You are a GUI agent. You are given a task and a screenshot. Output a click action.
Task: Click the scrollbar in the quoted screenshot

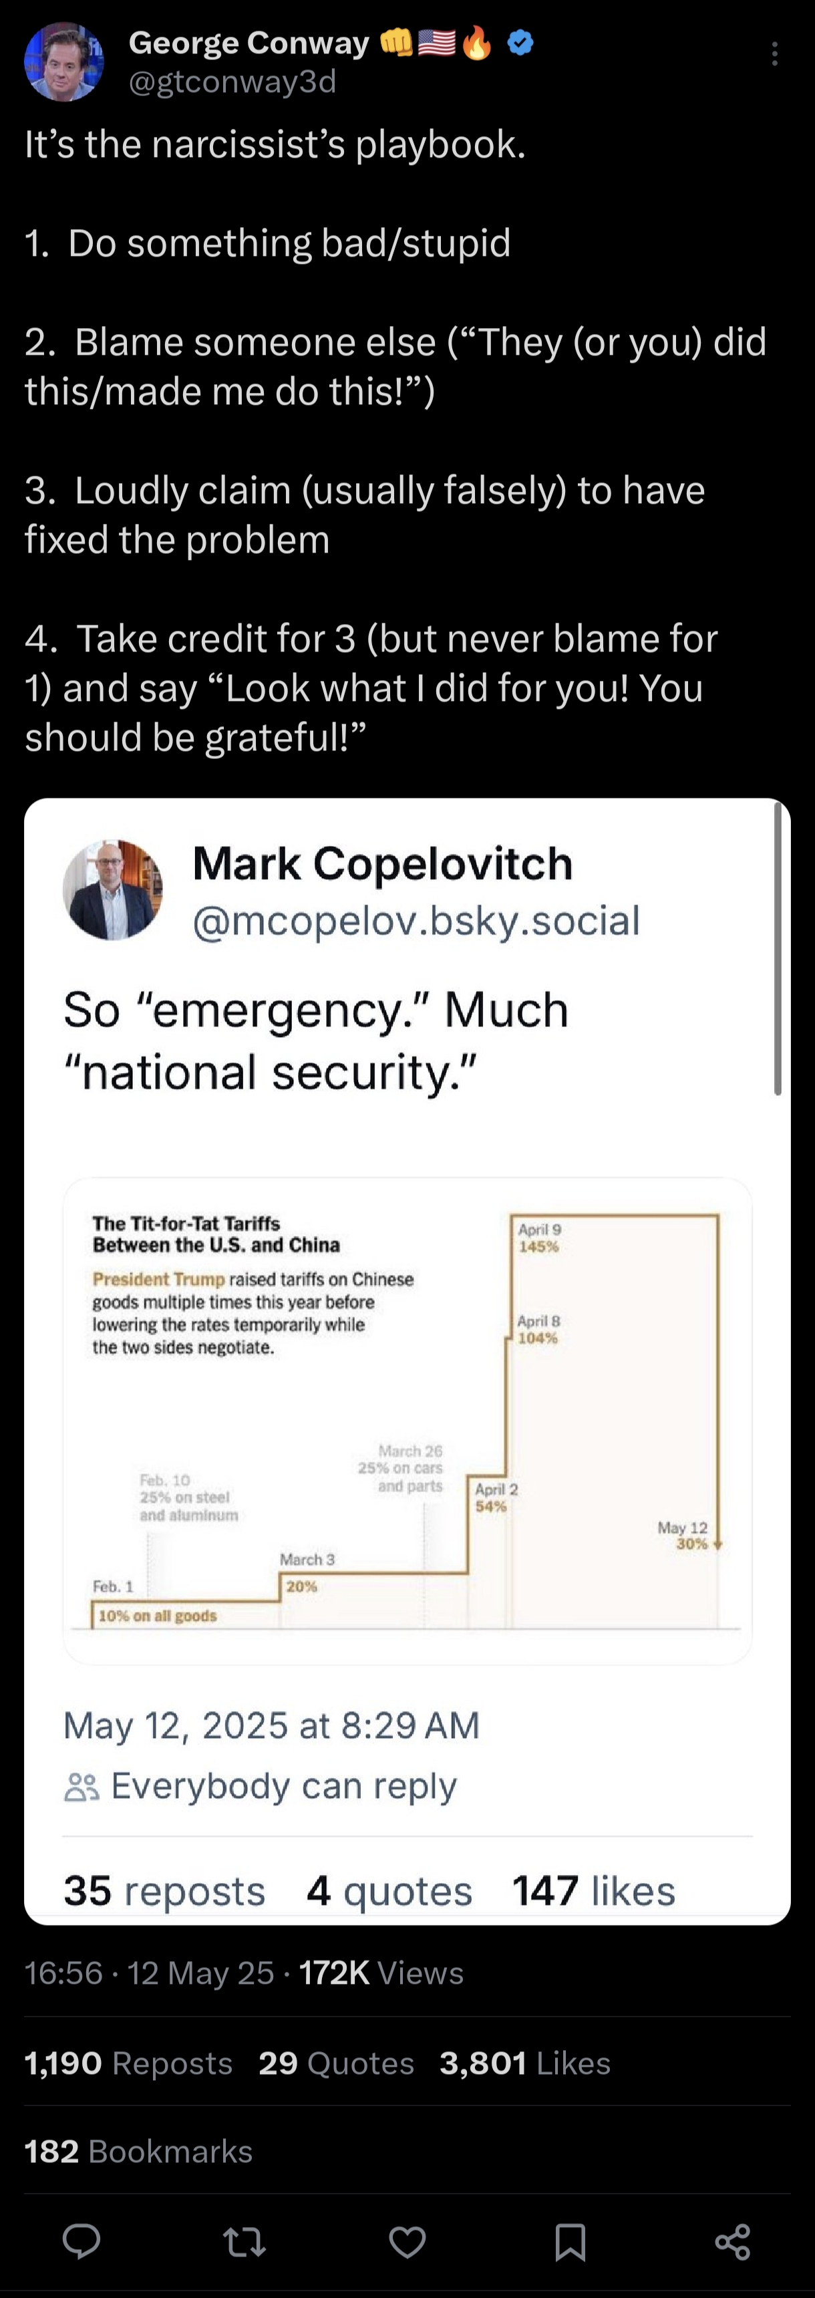click(778, 948)
